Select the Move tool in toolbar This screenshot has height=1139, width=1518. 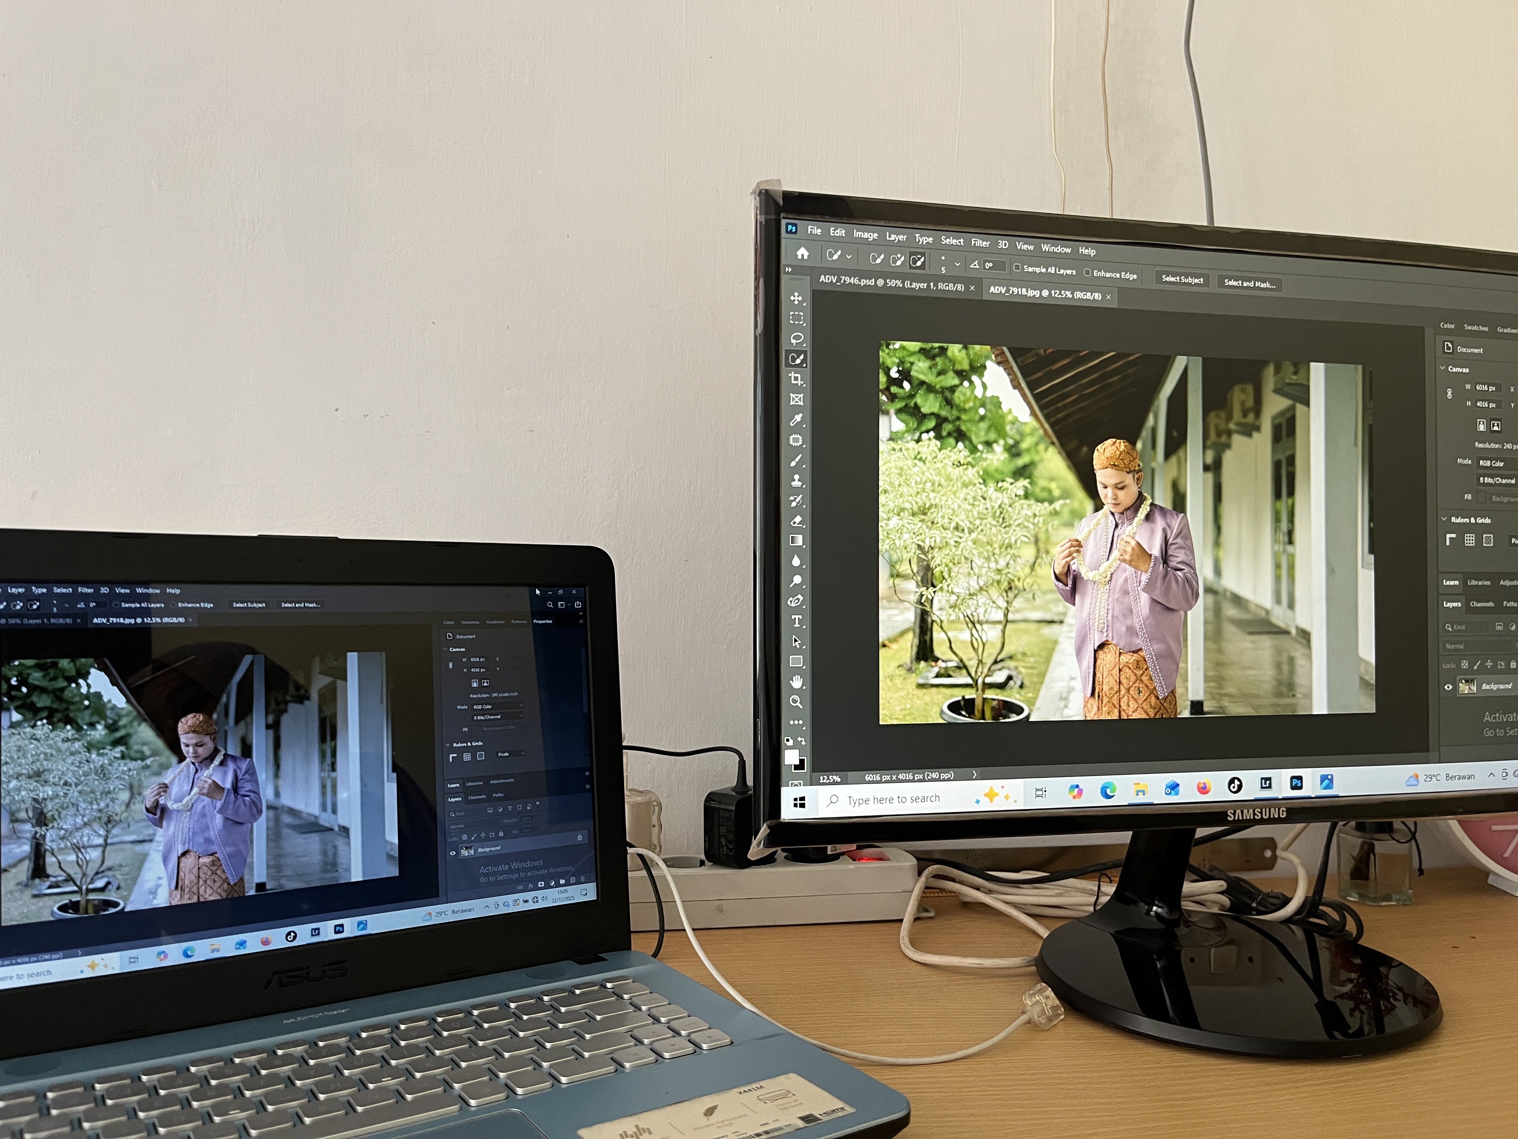pyautogui.click(x=796, y=298)
